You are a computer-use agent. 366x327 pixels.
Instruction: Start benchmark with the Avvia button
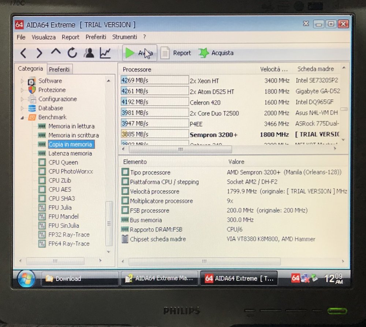pyautogui.click(x=139, y=53)
